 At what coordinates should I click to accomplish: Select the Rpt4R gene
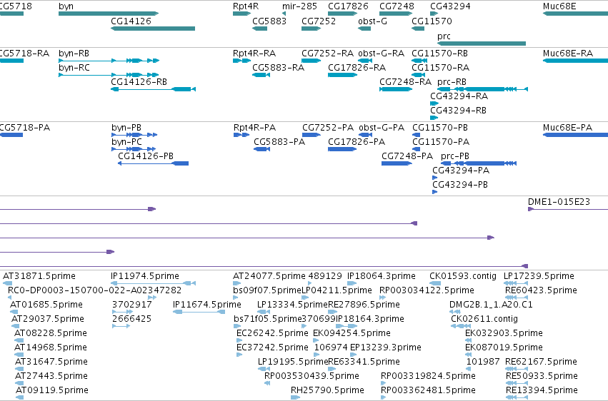click(242, 14)
